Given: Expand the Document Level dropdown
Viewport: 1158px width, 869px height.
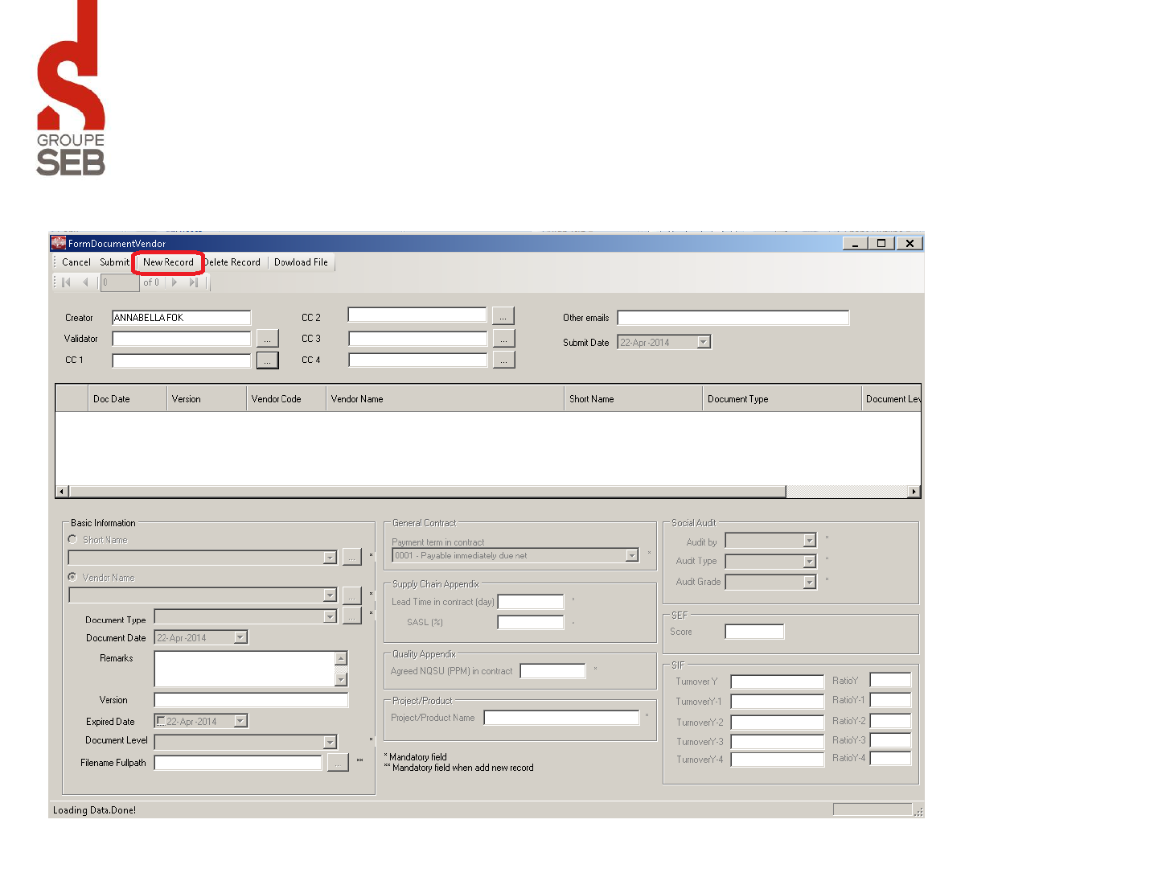Looking at the screenshot, I should (330, 742).
